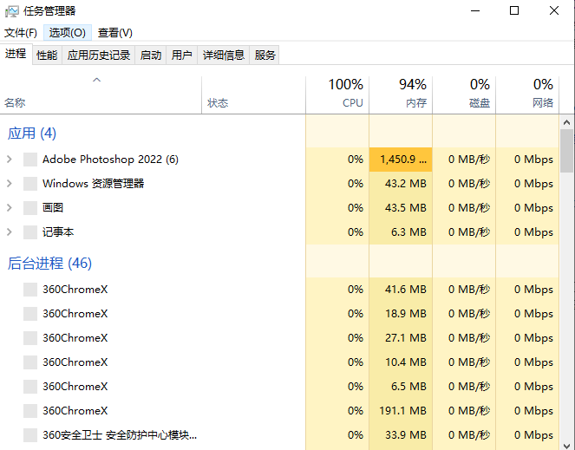Click the vertical scrollbar thumb

pyautogui.click(x=566, y=152)
